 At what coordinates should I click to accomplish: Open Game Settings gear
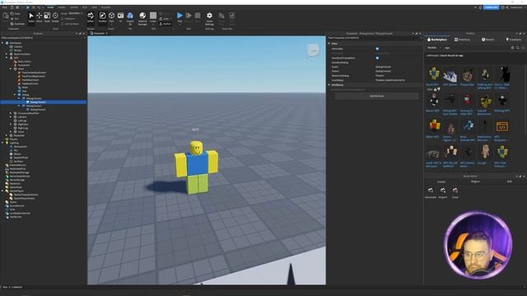[x=209, y=18]
